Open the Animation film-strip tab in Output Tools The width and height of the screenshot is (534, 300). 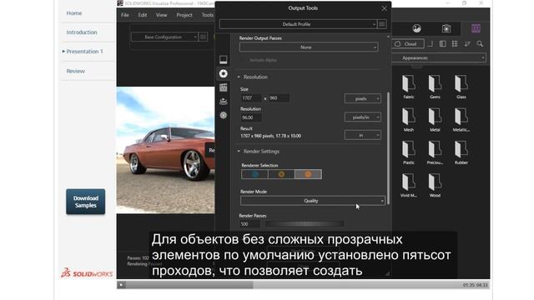224,87
